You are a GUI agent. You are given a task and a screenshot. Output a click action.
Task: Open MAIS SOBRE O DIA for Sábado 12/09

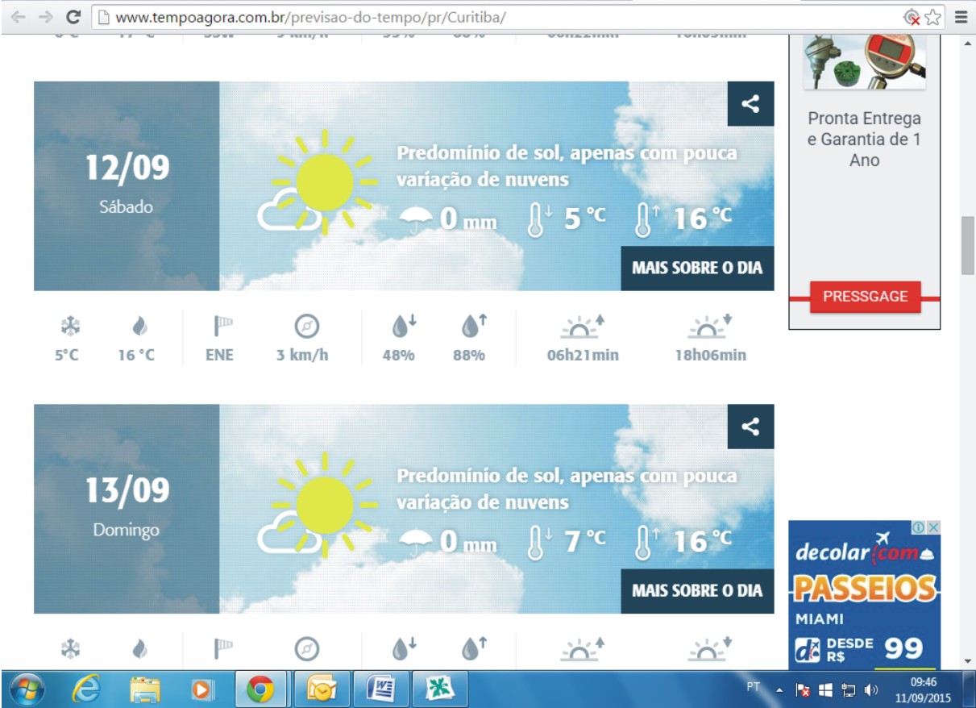[696, 268]
